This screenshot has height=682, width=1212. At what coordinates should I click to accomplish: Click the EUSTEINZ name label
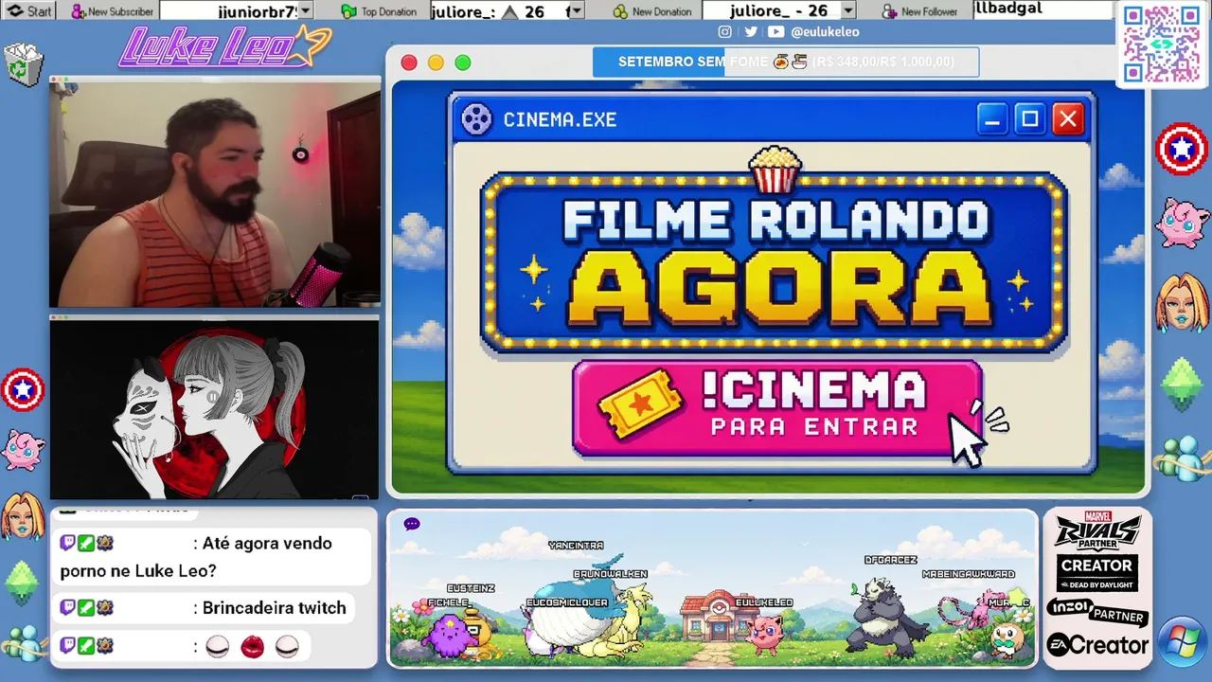coord(471,588)
